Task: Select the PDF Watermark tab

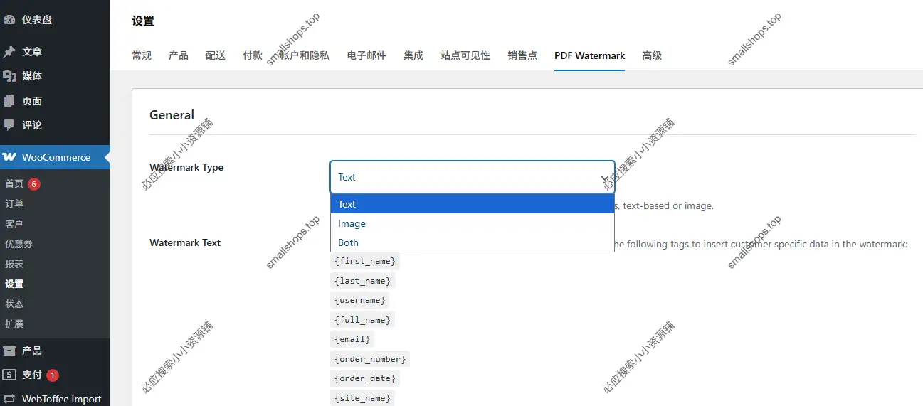Action: click(590, 55)
